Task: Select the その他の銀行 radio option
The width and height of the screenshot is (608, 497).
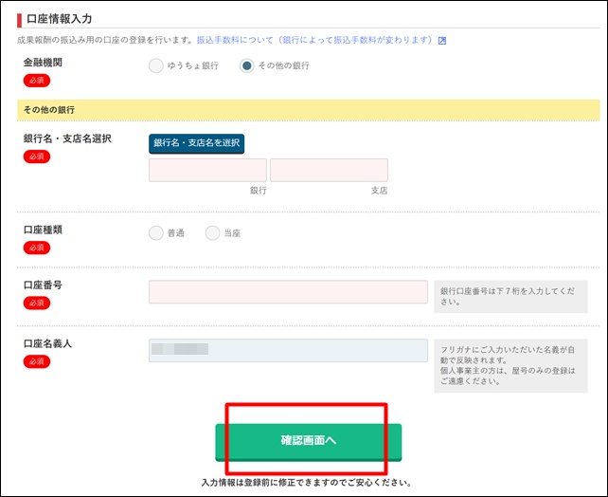Action: [x=247, y=65]
